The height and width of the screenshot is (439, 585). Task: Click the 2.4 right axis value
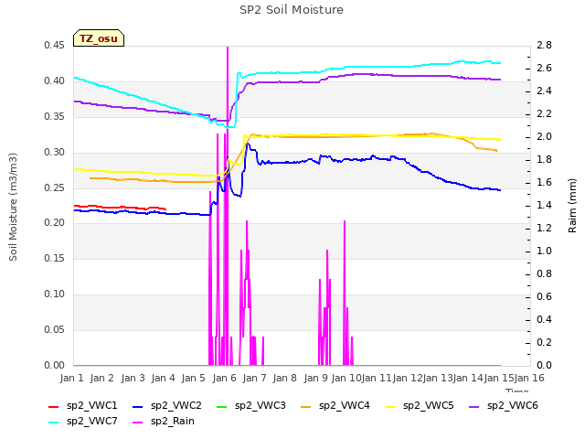[545, 91]
